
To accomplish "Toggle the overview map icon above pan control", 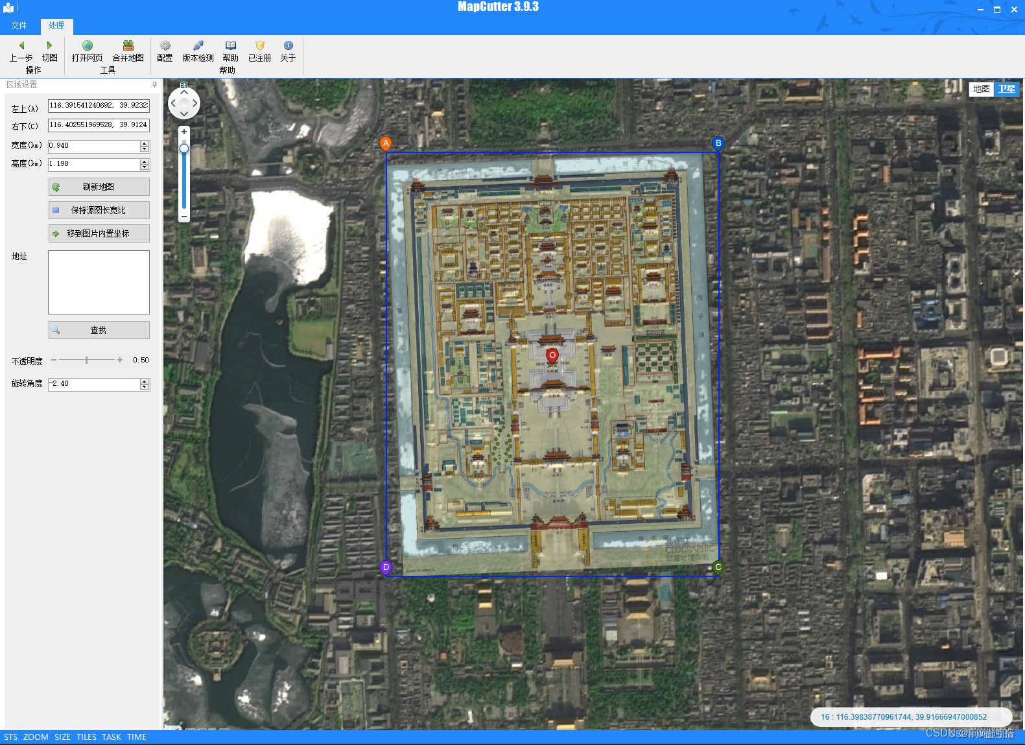I will 184,85.
